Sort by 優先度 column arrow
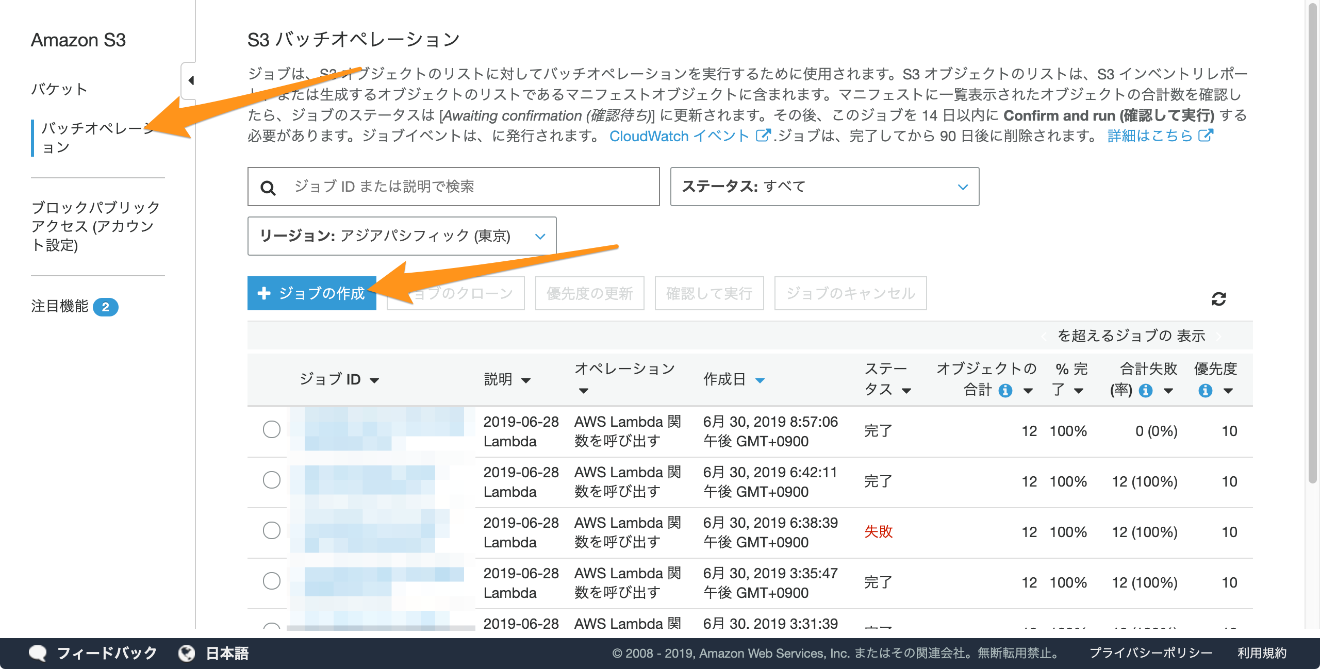Image resolution: width=1320 pixels, height=669 pixels. (x=1228, y=391)
